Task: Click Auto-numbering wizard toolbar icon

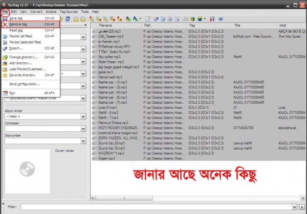Action: [x=177, y=19]
